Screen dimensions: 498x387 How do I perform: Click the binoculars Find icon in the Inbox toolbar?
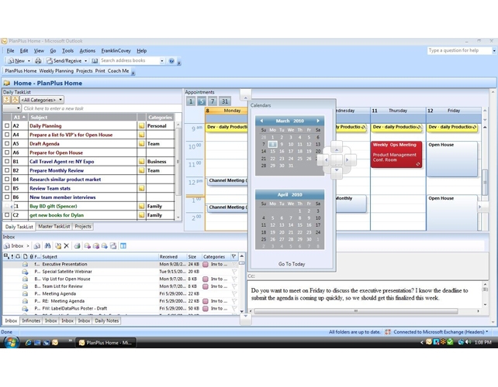click(x=47, y=245)
